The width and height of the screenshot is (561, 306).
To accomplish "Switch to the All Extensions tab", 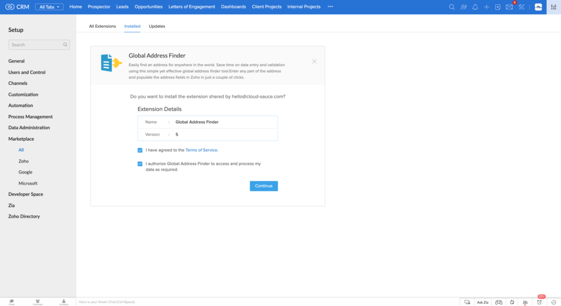I will pos(102,26).
